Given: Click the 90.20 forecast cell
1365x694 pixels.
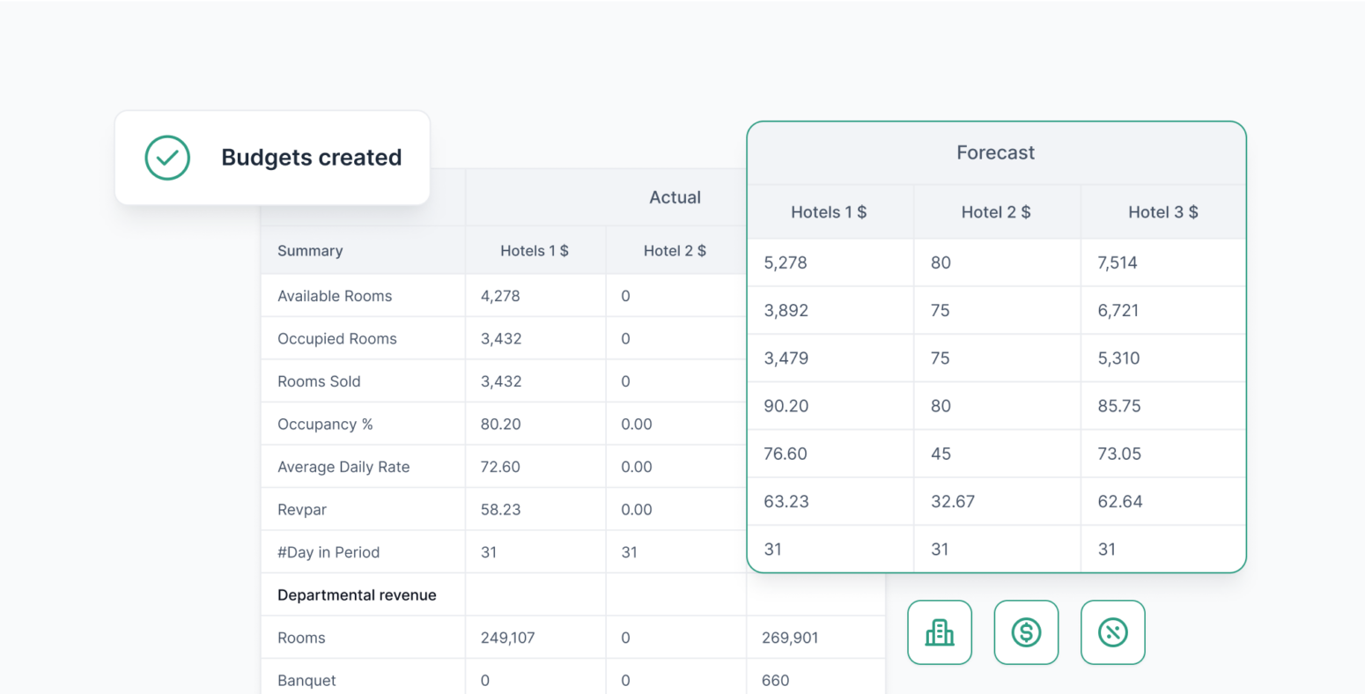Looking at the screenshot, I should pos(830,406).
